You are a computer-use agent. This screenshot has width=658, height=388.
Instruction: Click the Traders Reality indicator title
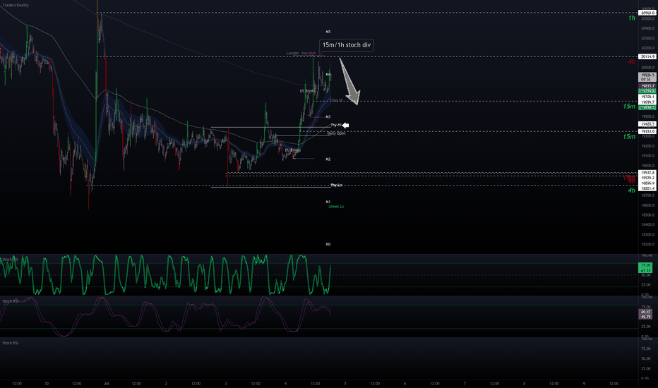(x=16, y=5)
